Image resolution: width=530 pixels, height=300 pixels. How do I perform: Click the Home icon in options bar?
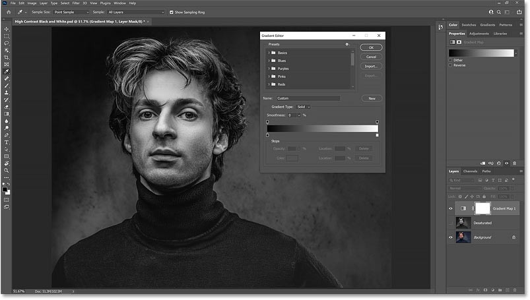9,12
